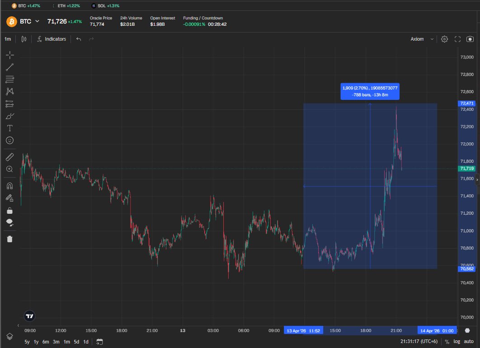
Task: Toggle log scale mode
Action: (x=457, y=341)
